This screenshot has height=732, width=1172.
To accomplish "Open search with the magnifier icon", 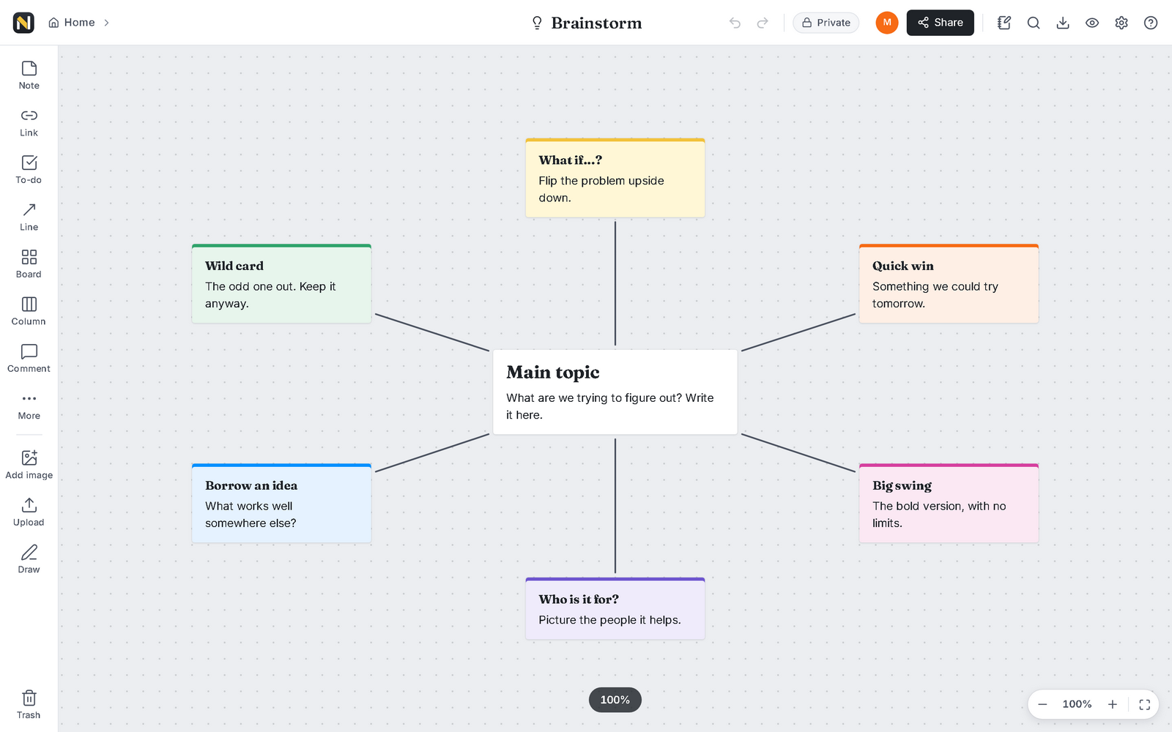I will (1034, 23).
